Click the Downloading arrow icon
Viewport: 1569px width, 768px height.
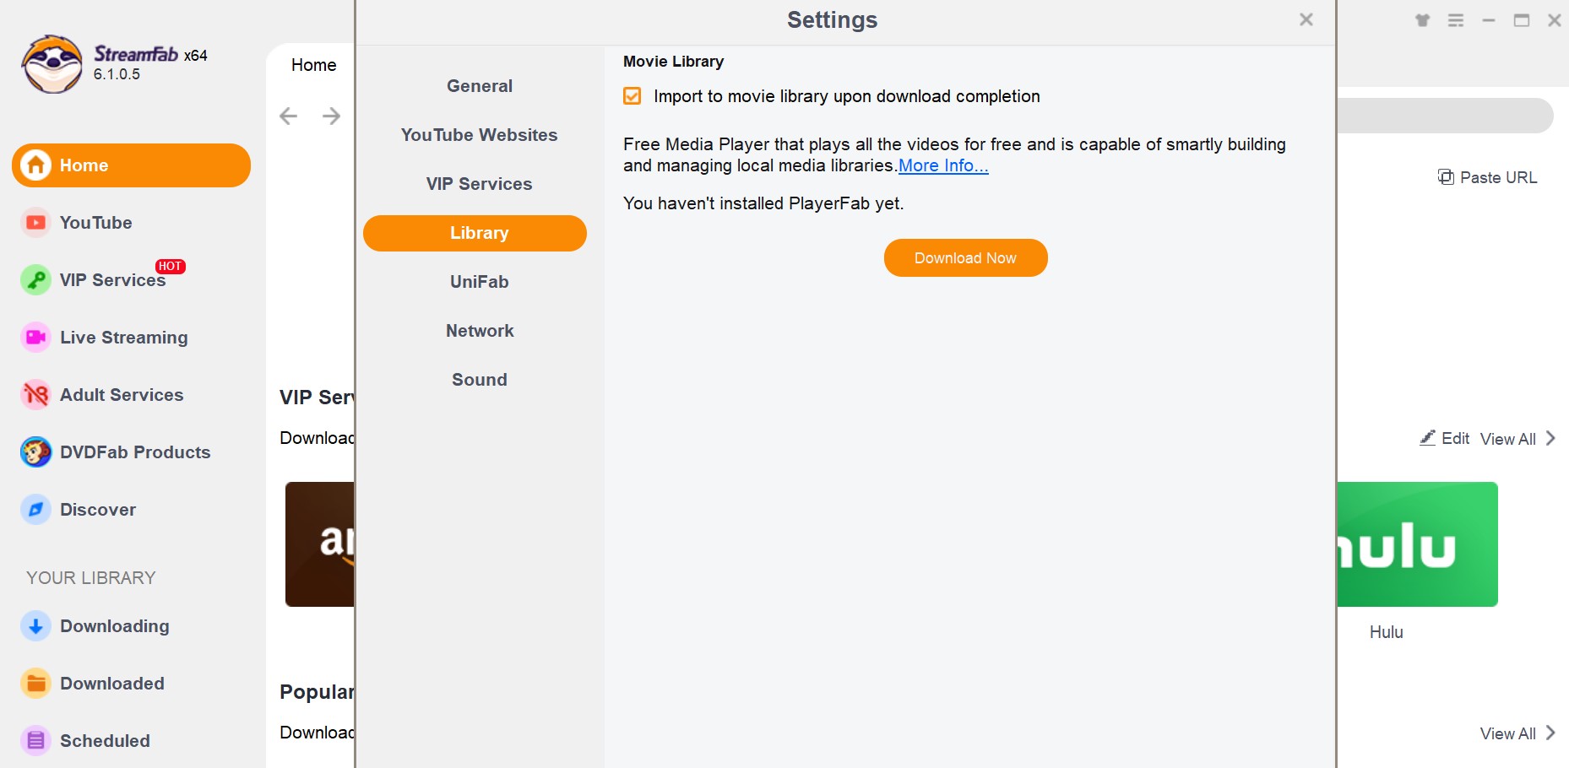(x=35, y=626)
